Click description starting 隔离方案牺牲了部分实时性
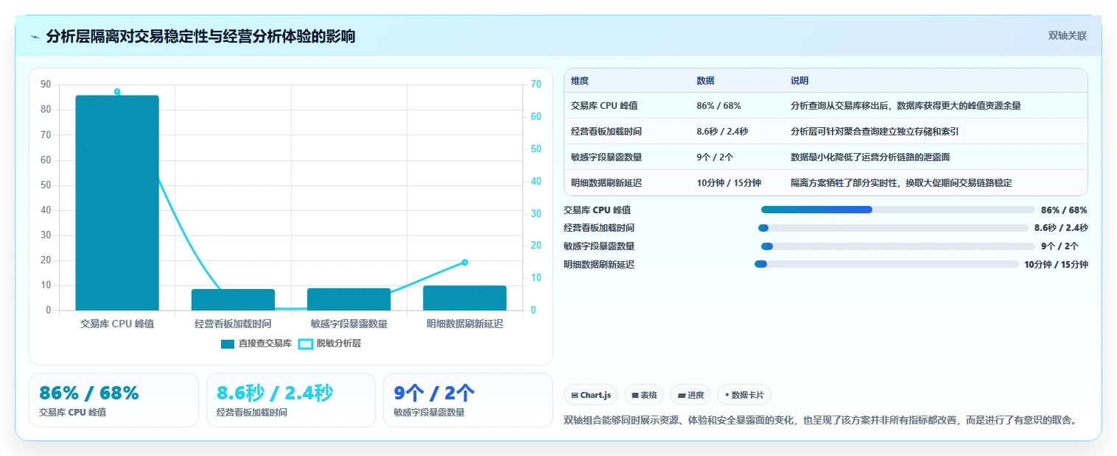 (901, 183)
